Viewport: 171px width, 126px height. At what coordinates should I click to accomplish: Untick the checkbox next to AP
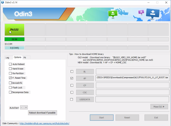(x=72, y=78)
